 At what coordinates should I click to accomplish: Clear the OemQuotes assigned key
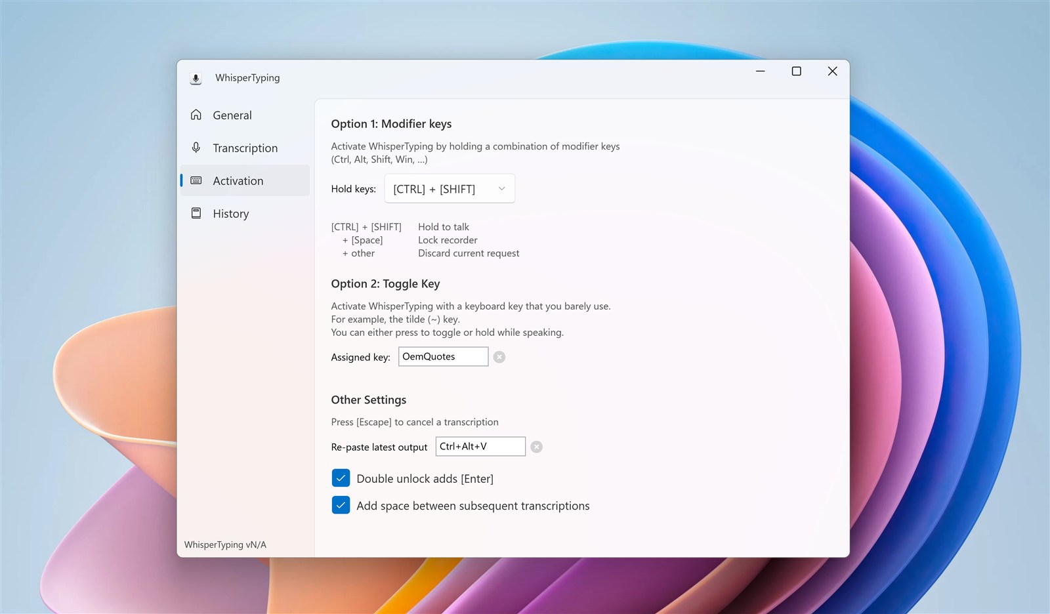499,356
